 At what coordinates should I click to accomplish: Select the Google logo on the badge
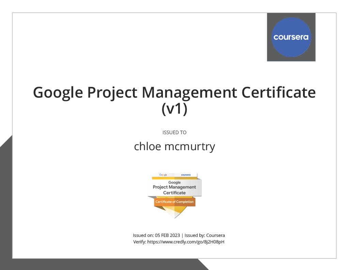[163, 174]
